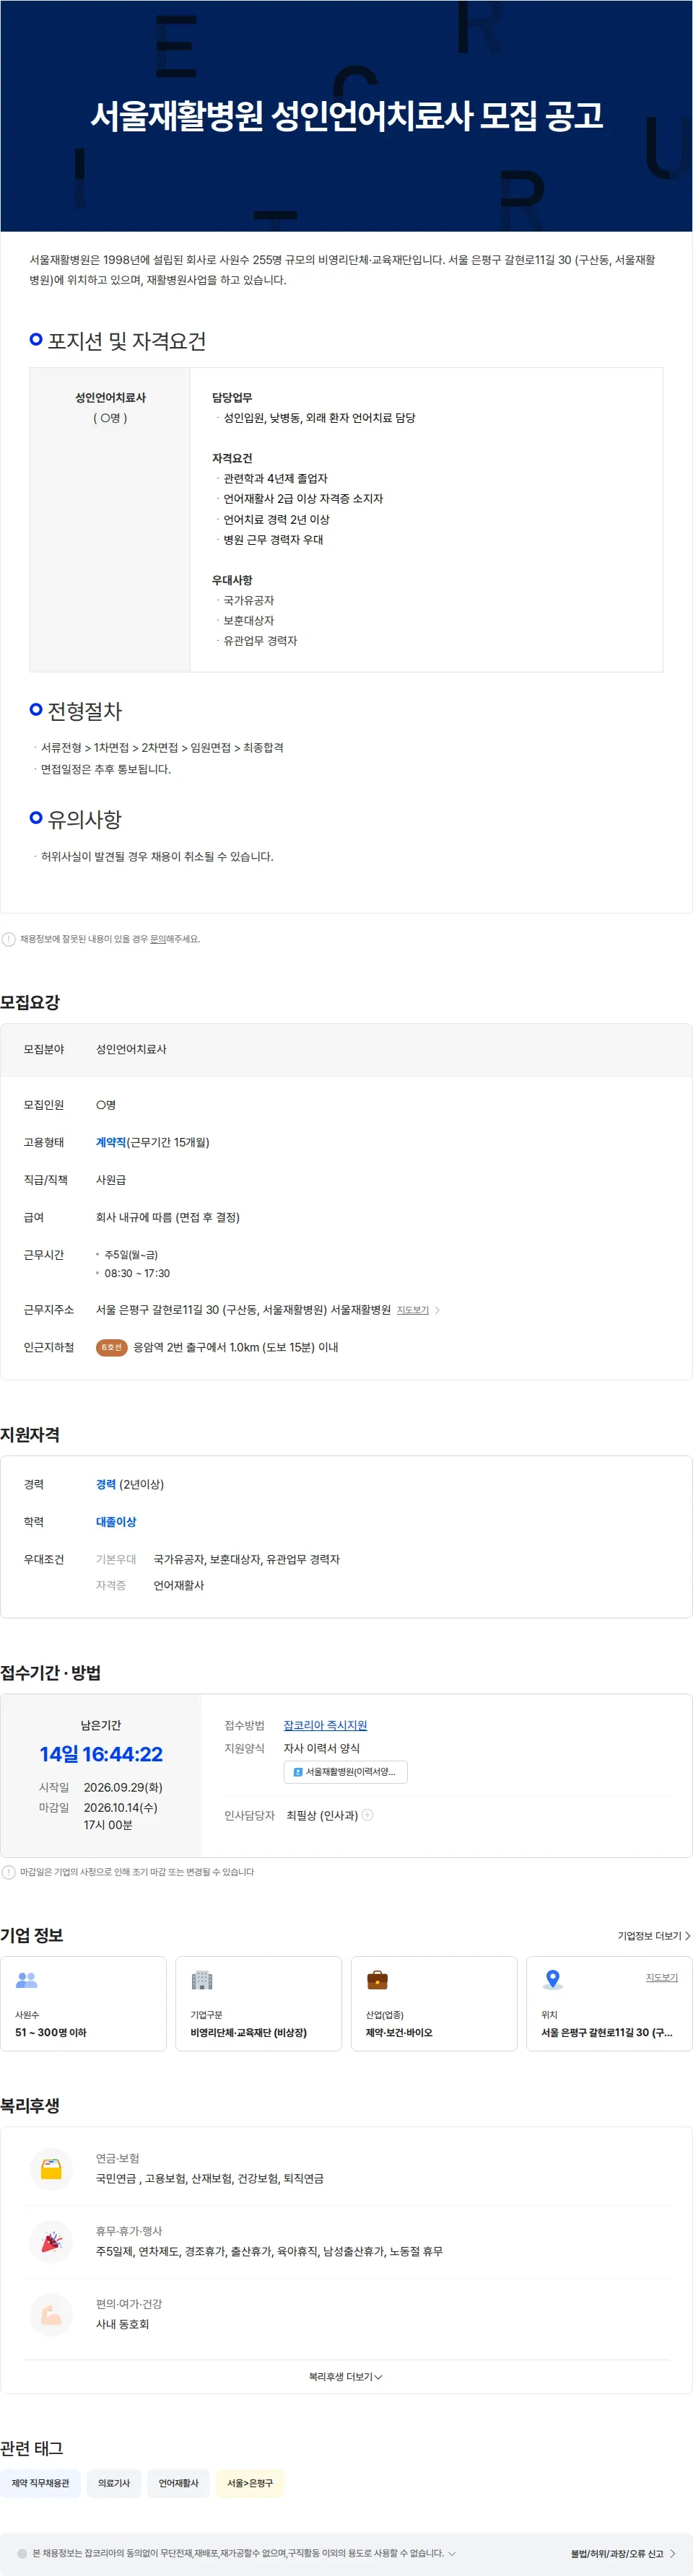Click the 마감일 2026.10.14(수) date
This screenshot has width=693, height=2576.
click(x=121, y=1807)
